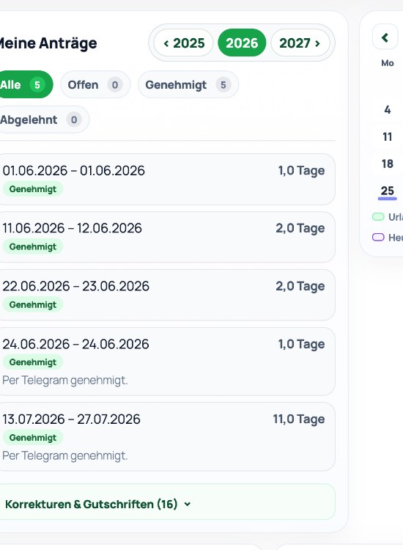Click calendar day 4
403x550 pixels.
tap(387, 110)
